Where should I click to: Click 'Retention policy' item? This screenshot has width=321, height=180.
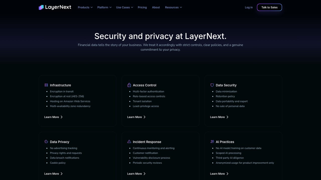[225, 96]
